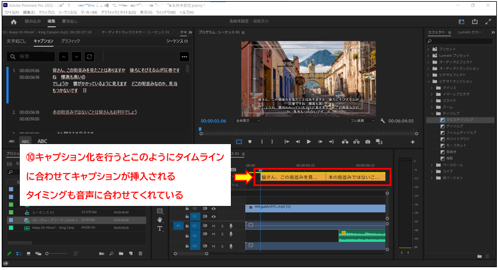
Task: Toggle safe margins icon in monitor
Action: pos(239,142)
